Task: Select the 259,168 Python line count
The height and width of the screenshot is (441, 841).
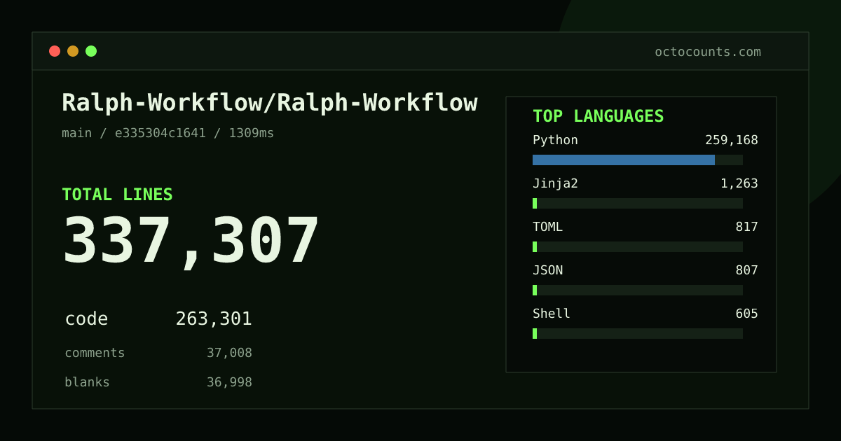Action: click(x=732, y=140)
